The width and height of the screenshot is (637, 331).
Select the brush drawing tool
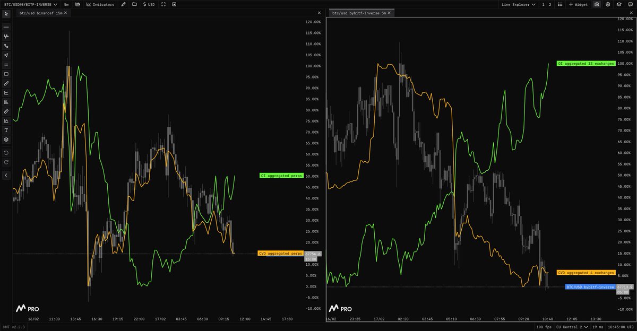tap(6, 83)
